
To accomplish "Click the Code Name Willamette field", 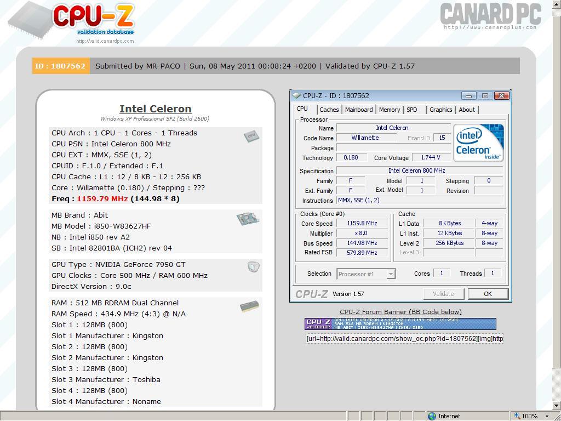I will tap(367, 138).
